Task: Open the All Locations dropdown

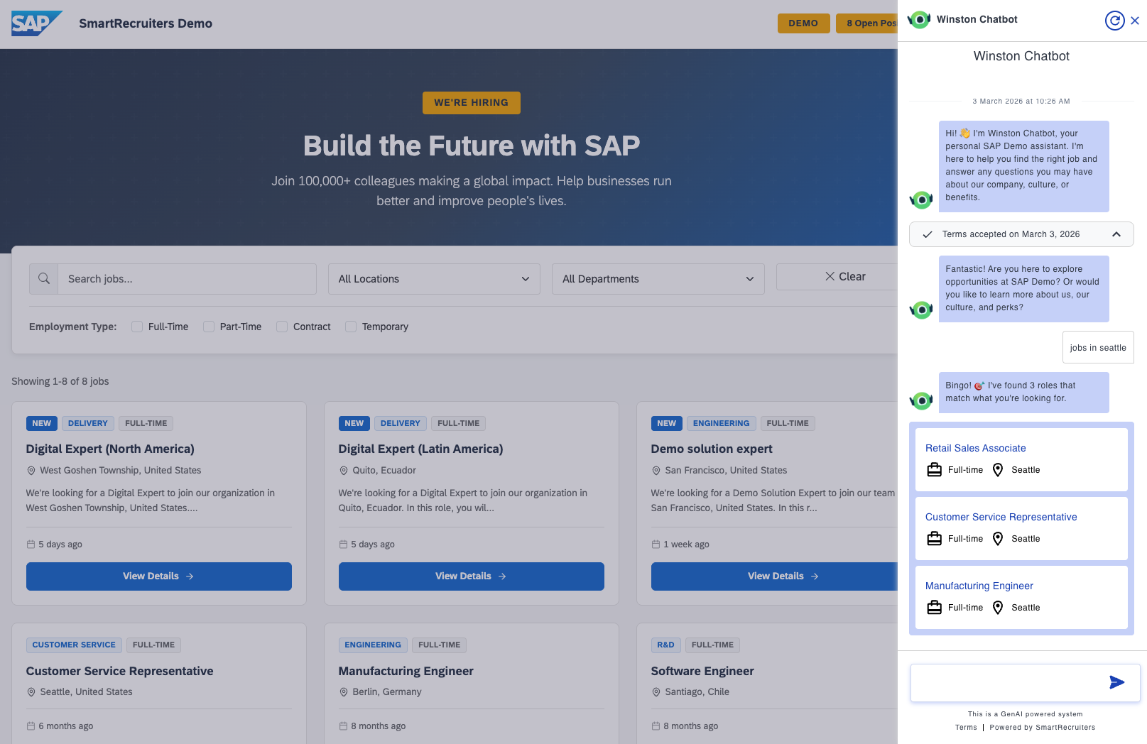Action: tap(434, 279)
